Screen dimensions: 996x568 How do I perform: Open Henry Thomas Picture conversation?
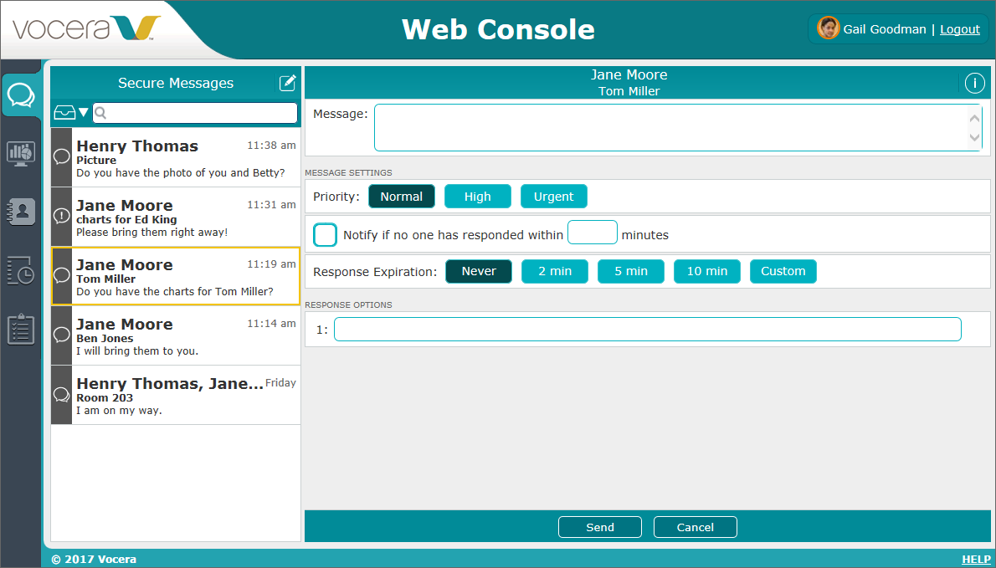point(175,157)
